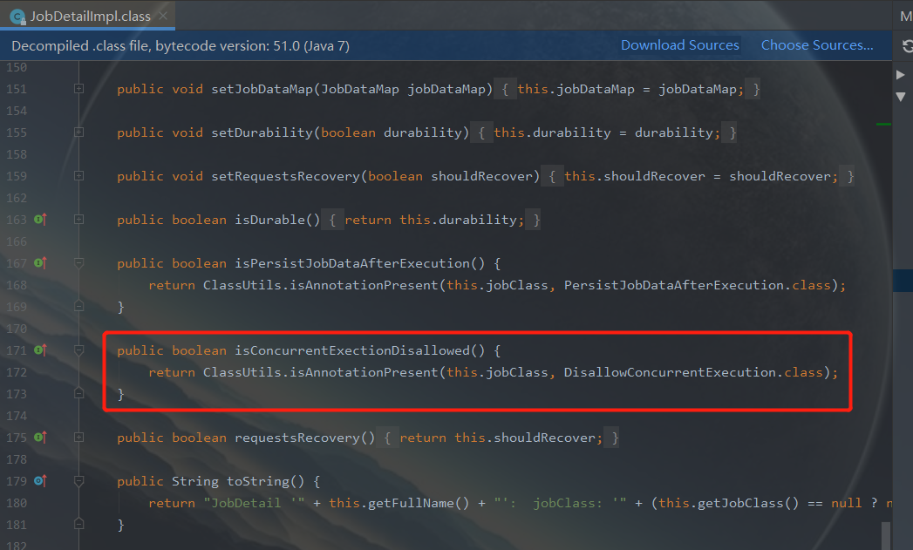Close the JobDetailImpl.class tab
The image size is (913, 550).
(164, 16)
